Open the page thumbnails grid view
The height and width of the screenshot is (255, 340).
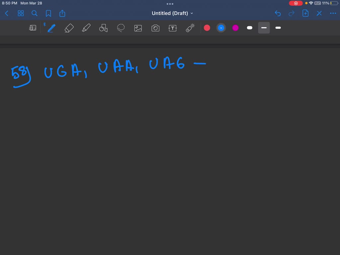tap(21, 13)
